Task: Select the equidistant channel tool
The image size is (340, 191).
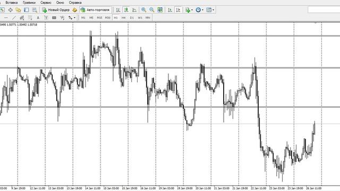Action: (x=22, y=18)
